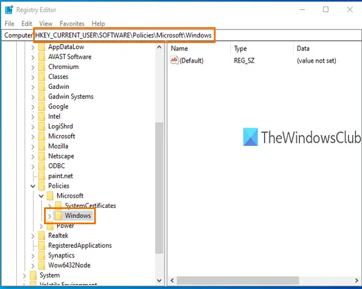Click the values pane scroll right arrow
Screen dimensions: 362x289
357,280
